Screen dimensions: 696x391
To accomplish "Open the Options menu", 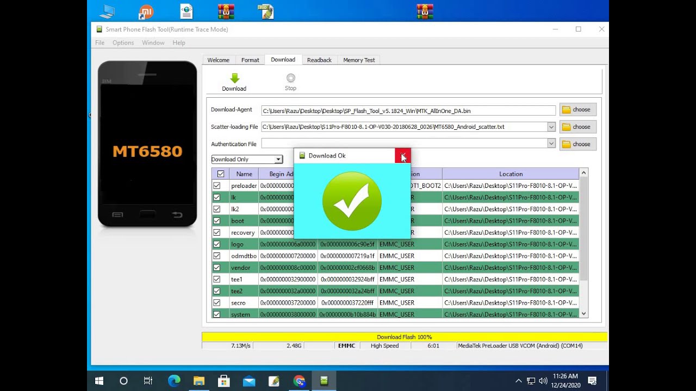I will point(123,42).
